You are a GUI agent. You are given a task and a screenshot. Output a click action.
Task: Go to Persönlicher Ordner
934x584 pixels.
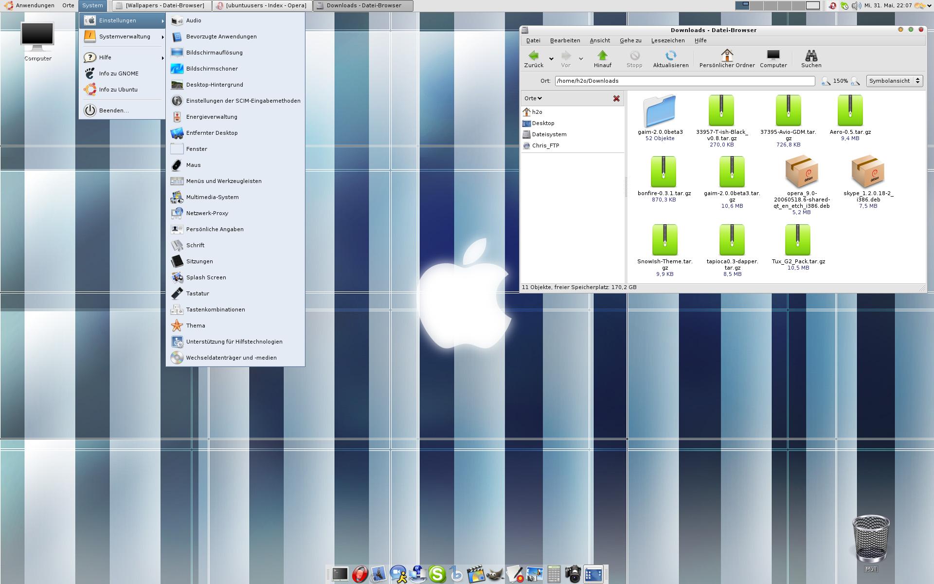(727, 59)
